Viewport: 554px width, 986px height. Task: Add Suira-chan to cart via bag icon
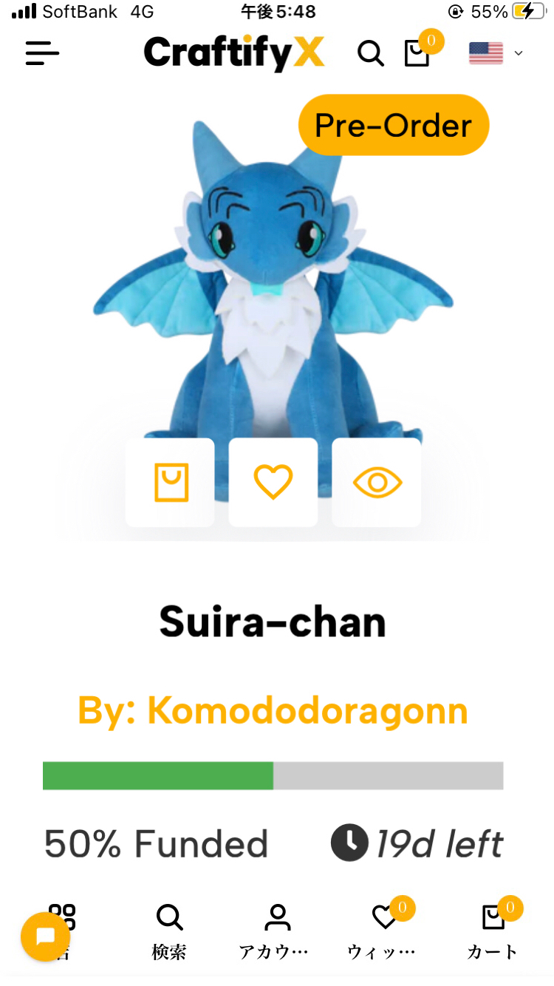(x=170, y=483)
